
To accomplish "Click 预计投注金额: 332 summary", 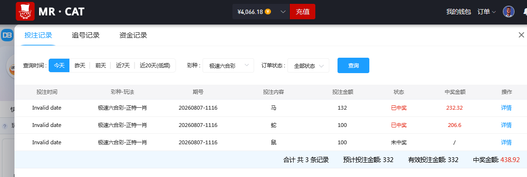I will click(x=368, y=160).
